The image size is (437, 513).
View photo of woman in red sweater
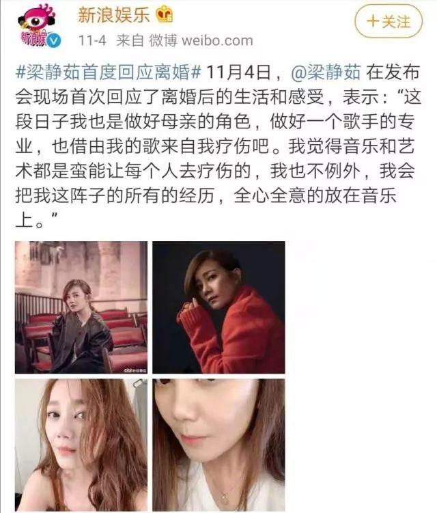click(x=218, y=307)
